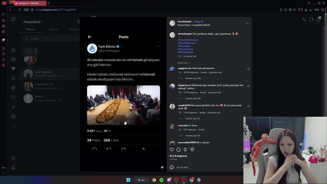Reply to rose.brky's comment via Yanıtla
The width and height of the screenshot is (327, 184).
coord(201,130)
